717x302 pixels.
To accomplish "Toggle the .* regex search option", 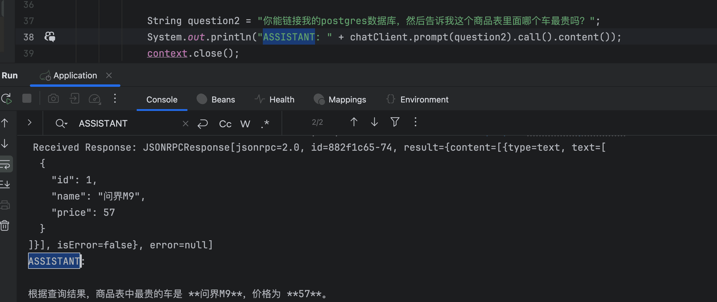I will click(x=264, y=124).
